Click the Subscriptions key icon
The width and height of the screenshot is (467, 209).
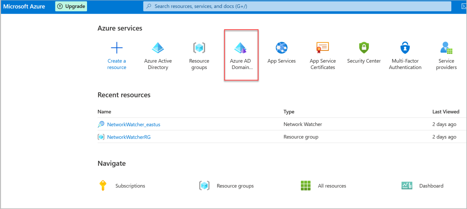pos(103,185)
